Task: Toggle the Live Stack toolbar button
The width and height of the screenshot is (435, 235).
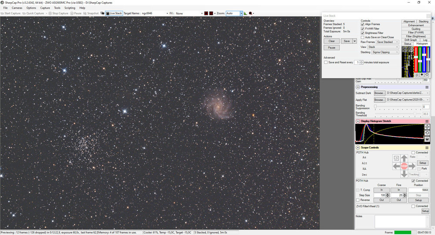Action: point(114,13)
